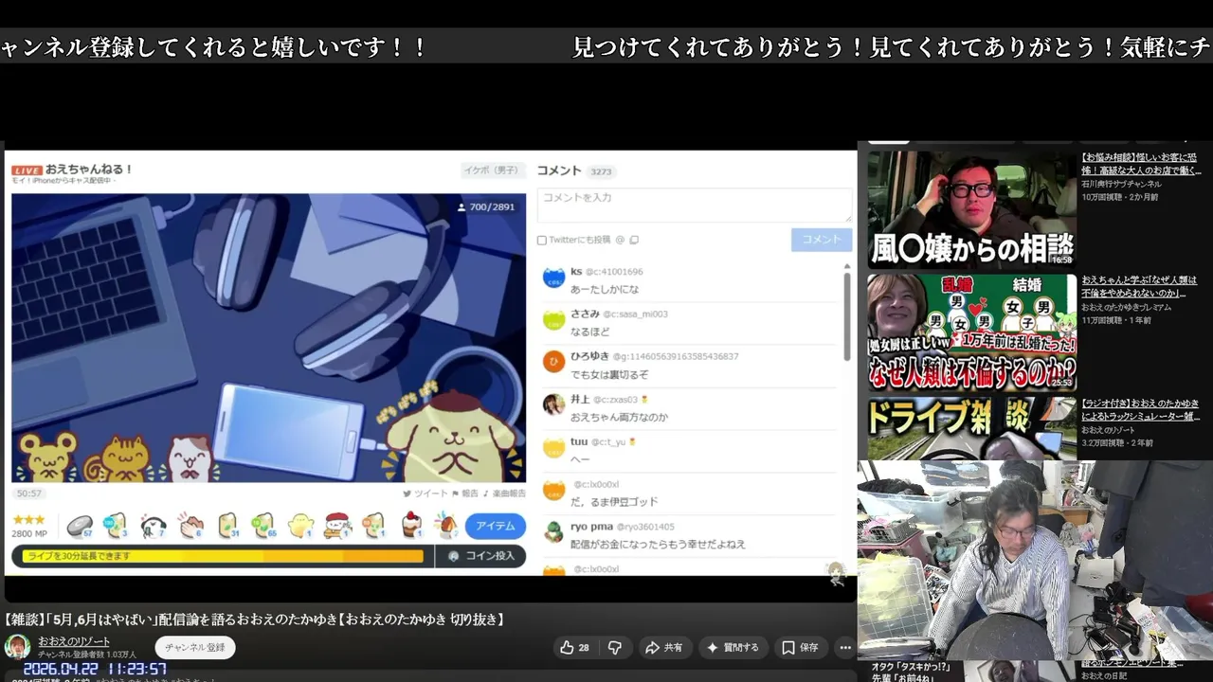Viewport: 1213px width, 682px height.
Task: Open the 風〇嬢からの相談 video thumbnail
Action: (972, 209)
